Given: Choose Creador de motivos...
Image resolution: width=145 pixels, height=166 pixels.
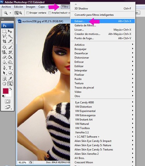Looking at the screenshot, I should [x=103, y=34].
